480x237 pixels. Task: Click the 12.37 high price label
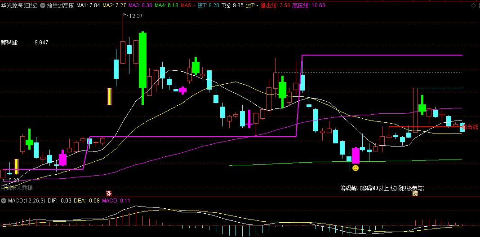point(136,16)
